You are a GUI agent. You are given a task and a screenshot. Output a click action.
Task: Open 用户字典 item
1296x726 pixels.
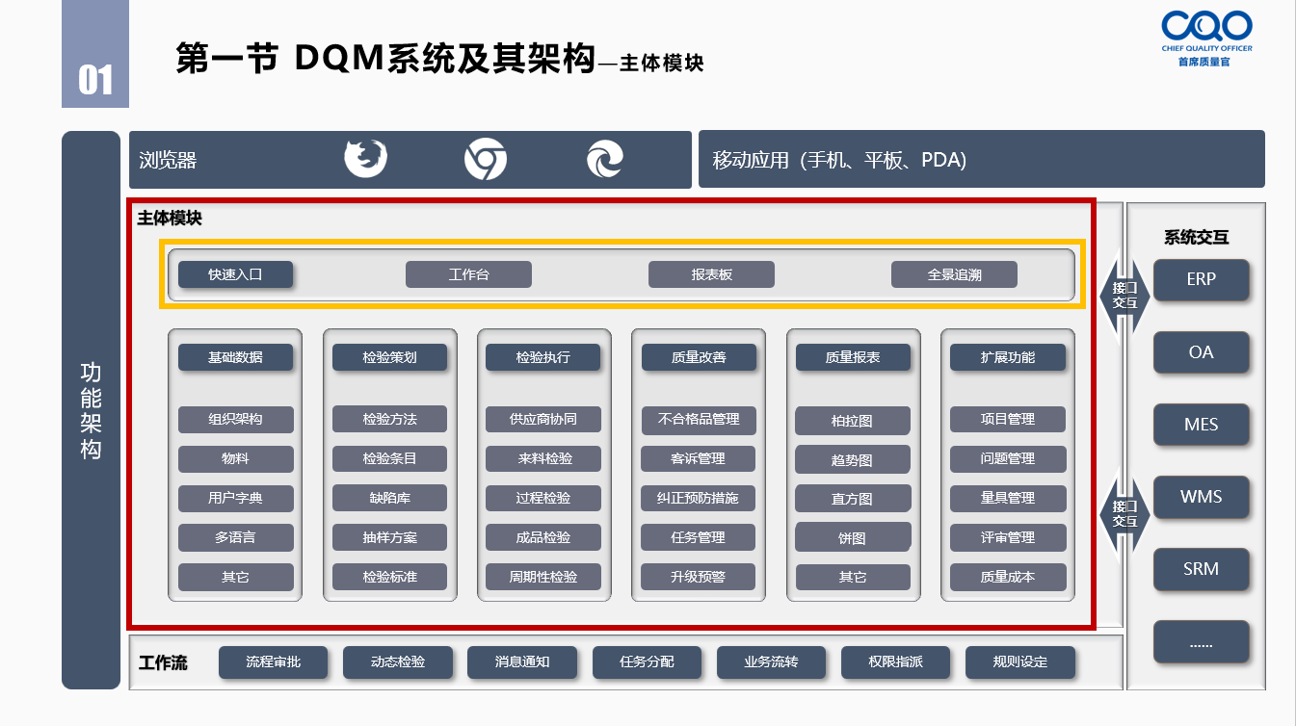click(235, 498)
